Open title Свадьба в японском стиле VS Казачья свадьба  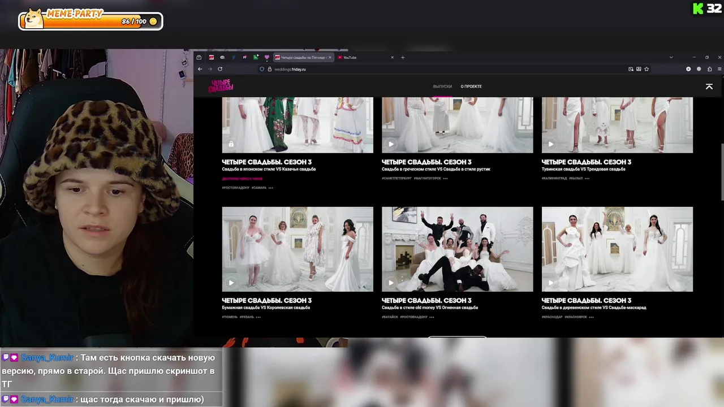tap(269, 169)
